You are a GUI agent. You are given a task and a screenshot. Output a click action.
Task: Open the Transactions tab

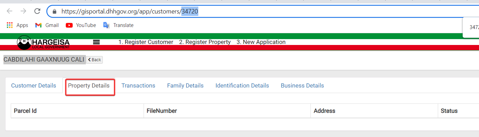point(138,85)
